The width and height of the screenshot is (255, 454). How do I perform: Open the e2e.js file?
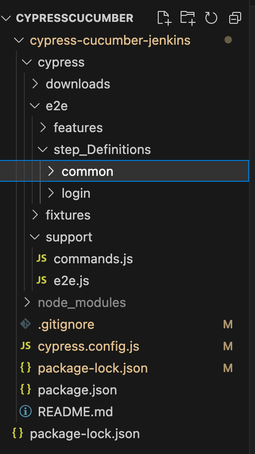[x=71, y=281]
